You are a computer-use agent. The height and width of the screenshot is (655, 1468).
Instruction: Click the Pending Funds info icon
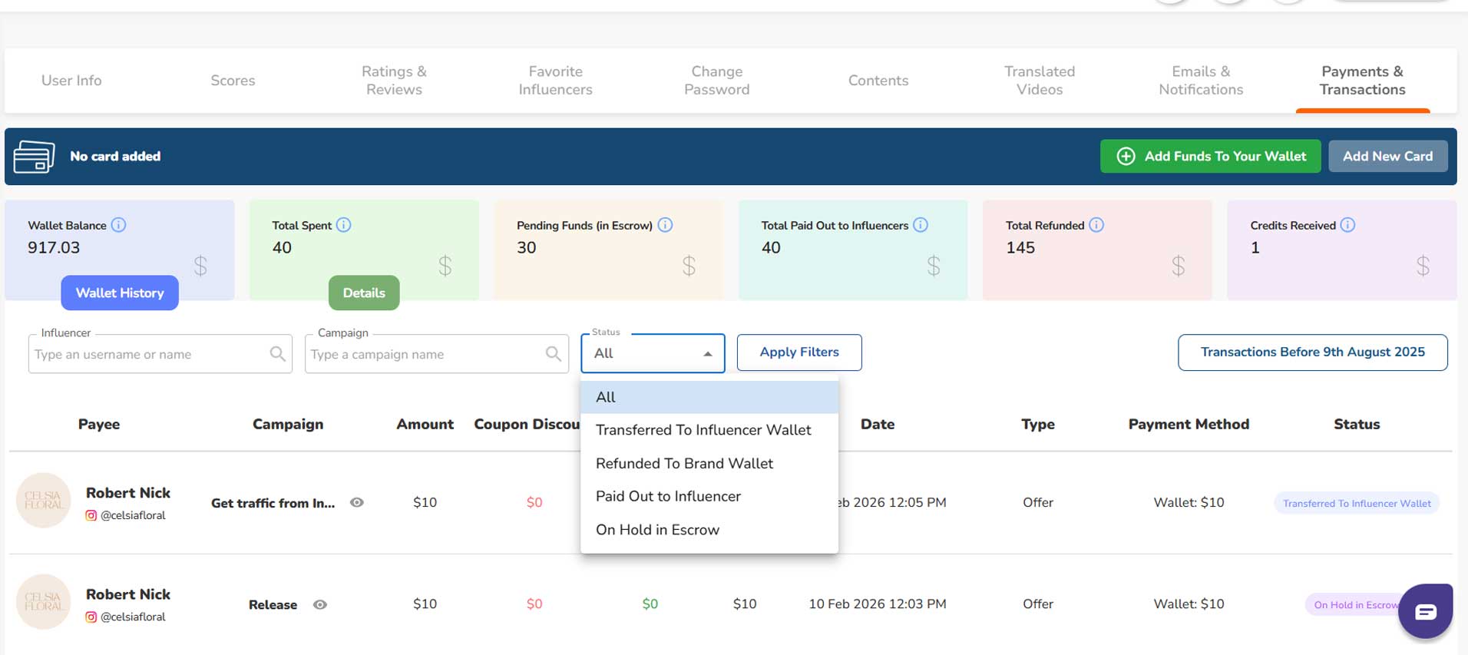[x=666, y=225]
